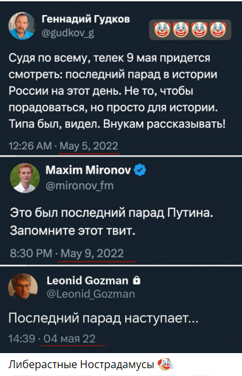Click Gennady Gudkov's profile avatar
242x376 pixels.
click(x=22, y=26)
